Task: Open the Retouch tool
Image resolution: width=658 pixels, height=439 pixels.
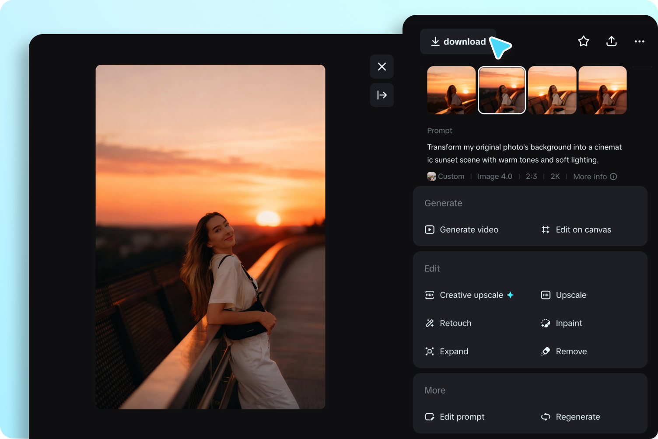Action: 448,323
